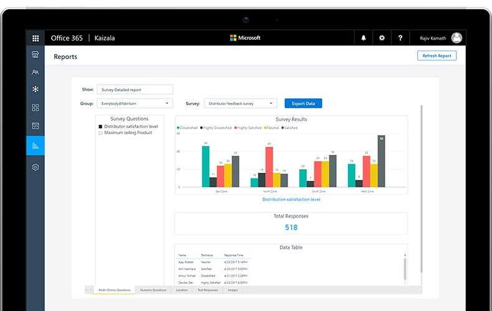Click the Highly Satisfied legend color swatch
This screenshot has height=311, width=492.
236,128
